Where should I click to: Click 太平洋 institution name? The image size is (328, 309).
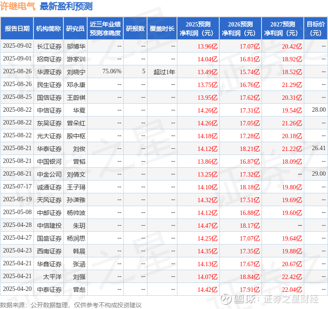pyautogui.click(x=52, y=277)
